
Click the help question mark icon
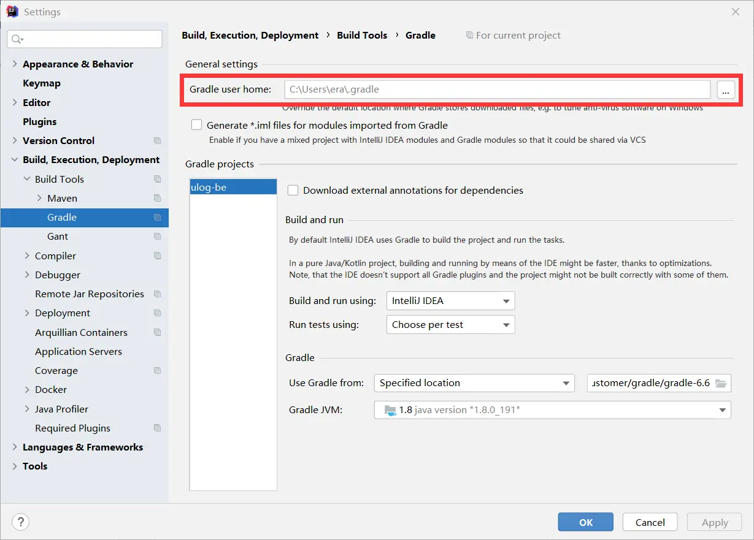(x=20, y=522)
